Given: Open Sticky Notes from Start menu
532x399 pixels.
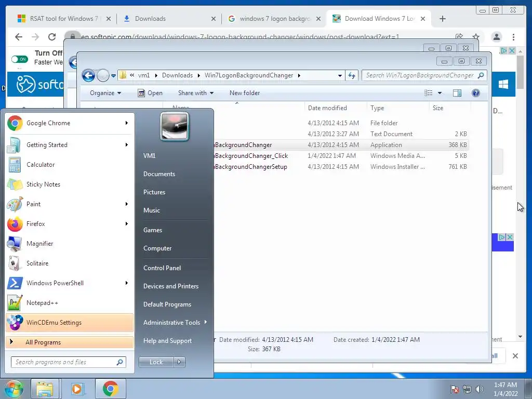Looking at the screenshot, I should (x=70, y=184).
